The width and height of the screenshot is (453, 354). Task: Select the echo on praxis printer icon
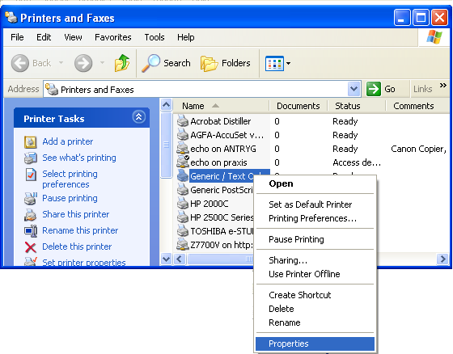[x=183, y=162]
